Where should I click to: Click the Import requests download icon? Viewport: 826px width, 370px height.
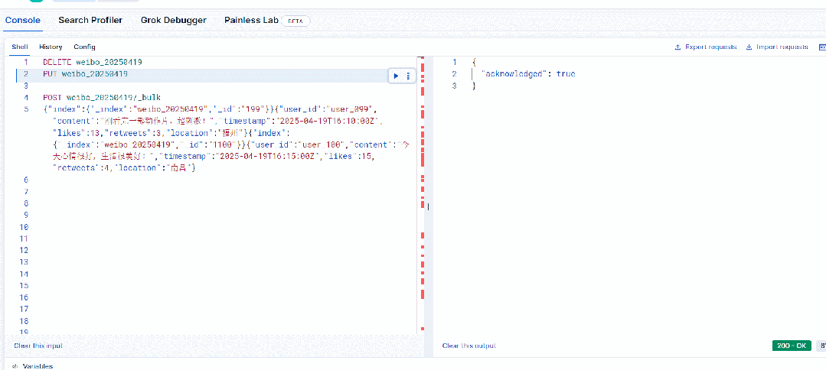[749, 47]
